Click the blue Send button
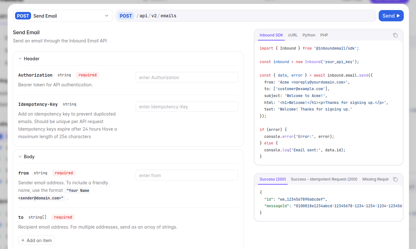This screenshot has width=416, height=249. coord(391,16)
